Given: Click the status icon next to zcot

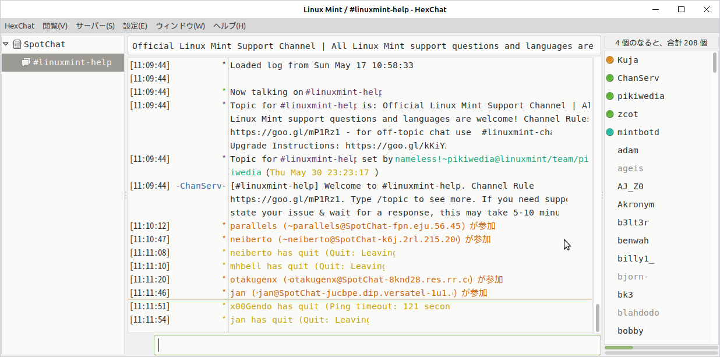Looking at the screenshot, I should [x=609, y=114].
